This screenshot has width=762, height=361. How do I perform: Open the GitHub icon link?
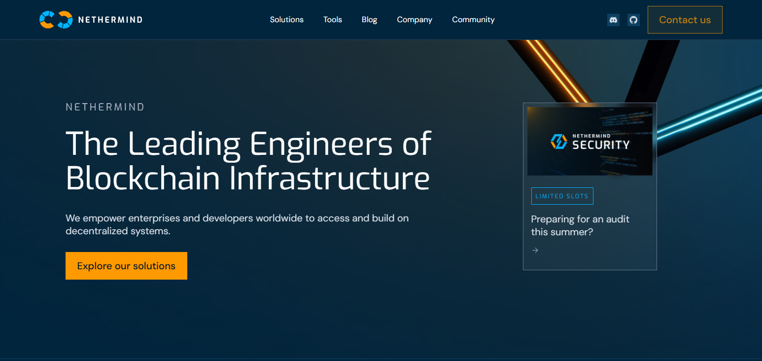click(633, 20)
